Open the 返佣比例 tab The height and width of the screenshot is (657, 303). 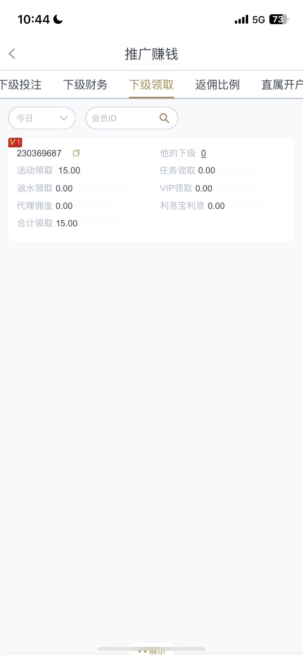click(x=218, y=85)
